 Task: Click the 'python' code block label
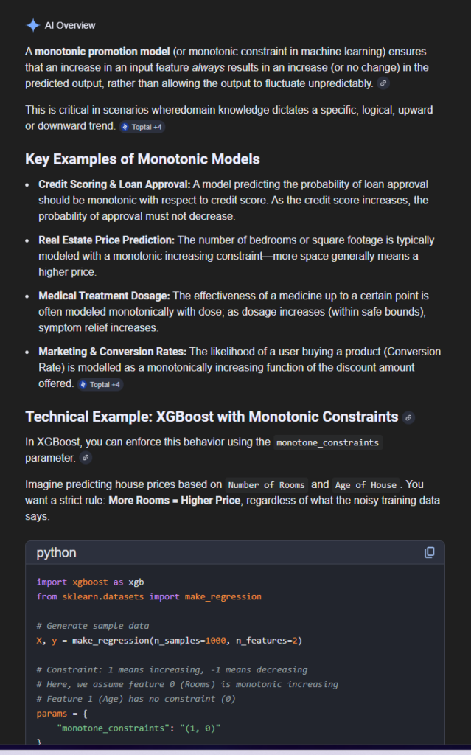click(x=56, y=552)
